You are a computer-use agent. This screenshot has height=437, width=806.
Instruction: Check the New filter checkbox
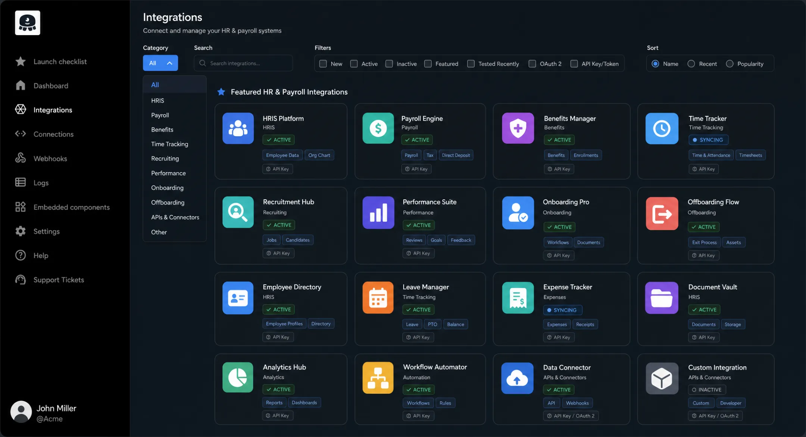click(323, 64)
